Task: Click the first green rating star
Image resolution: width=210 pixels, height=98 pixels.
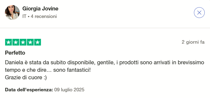Action: 8,42
